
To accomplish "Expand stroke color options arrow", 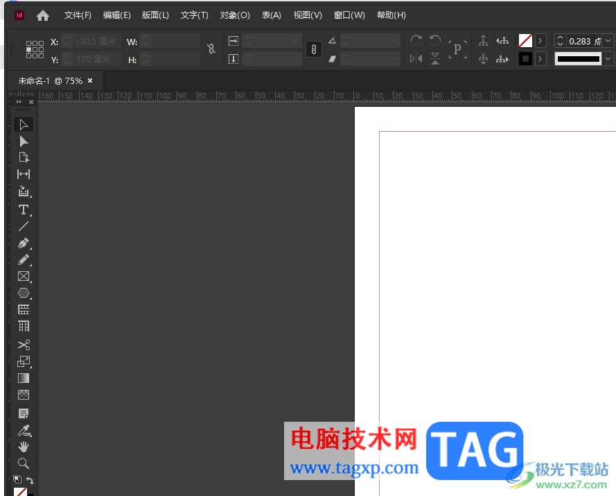I will coord(540,59).
